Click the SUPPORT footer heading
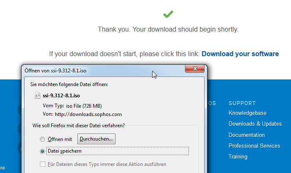291x173 pixels. 242,103
